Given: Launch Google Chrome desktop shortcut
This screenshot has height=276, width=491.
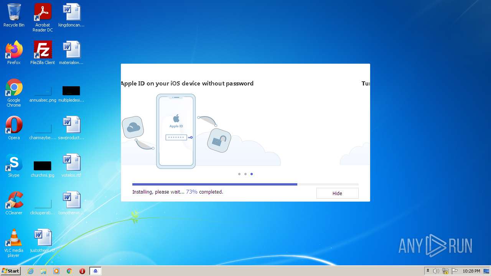Looking at the screenshot, I should point(14,93).
